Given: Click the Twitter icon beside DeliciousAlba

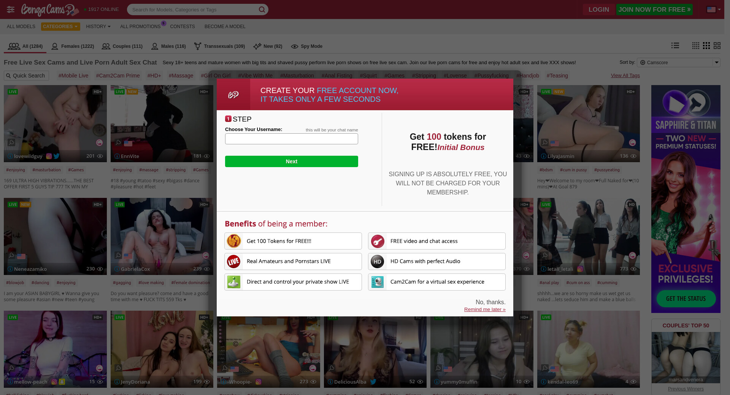Looking at the screenshot, I should pos(373,382).
